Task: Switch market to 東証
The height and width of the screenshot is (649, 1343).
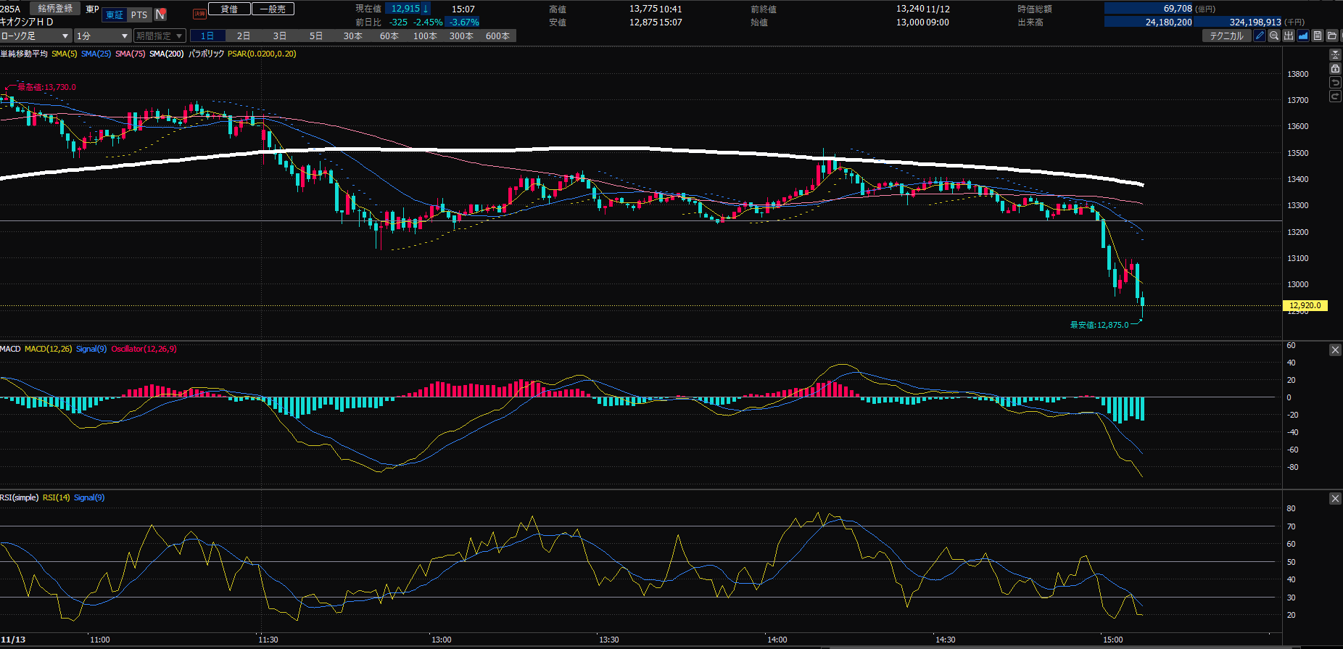Action: coord(115,15)
